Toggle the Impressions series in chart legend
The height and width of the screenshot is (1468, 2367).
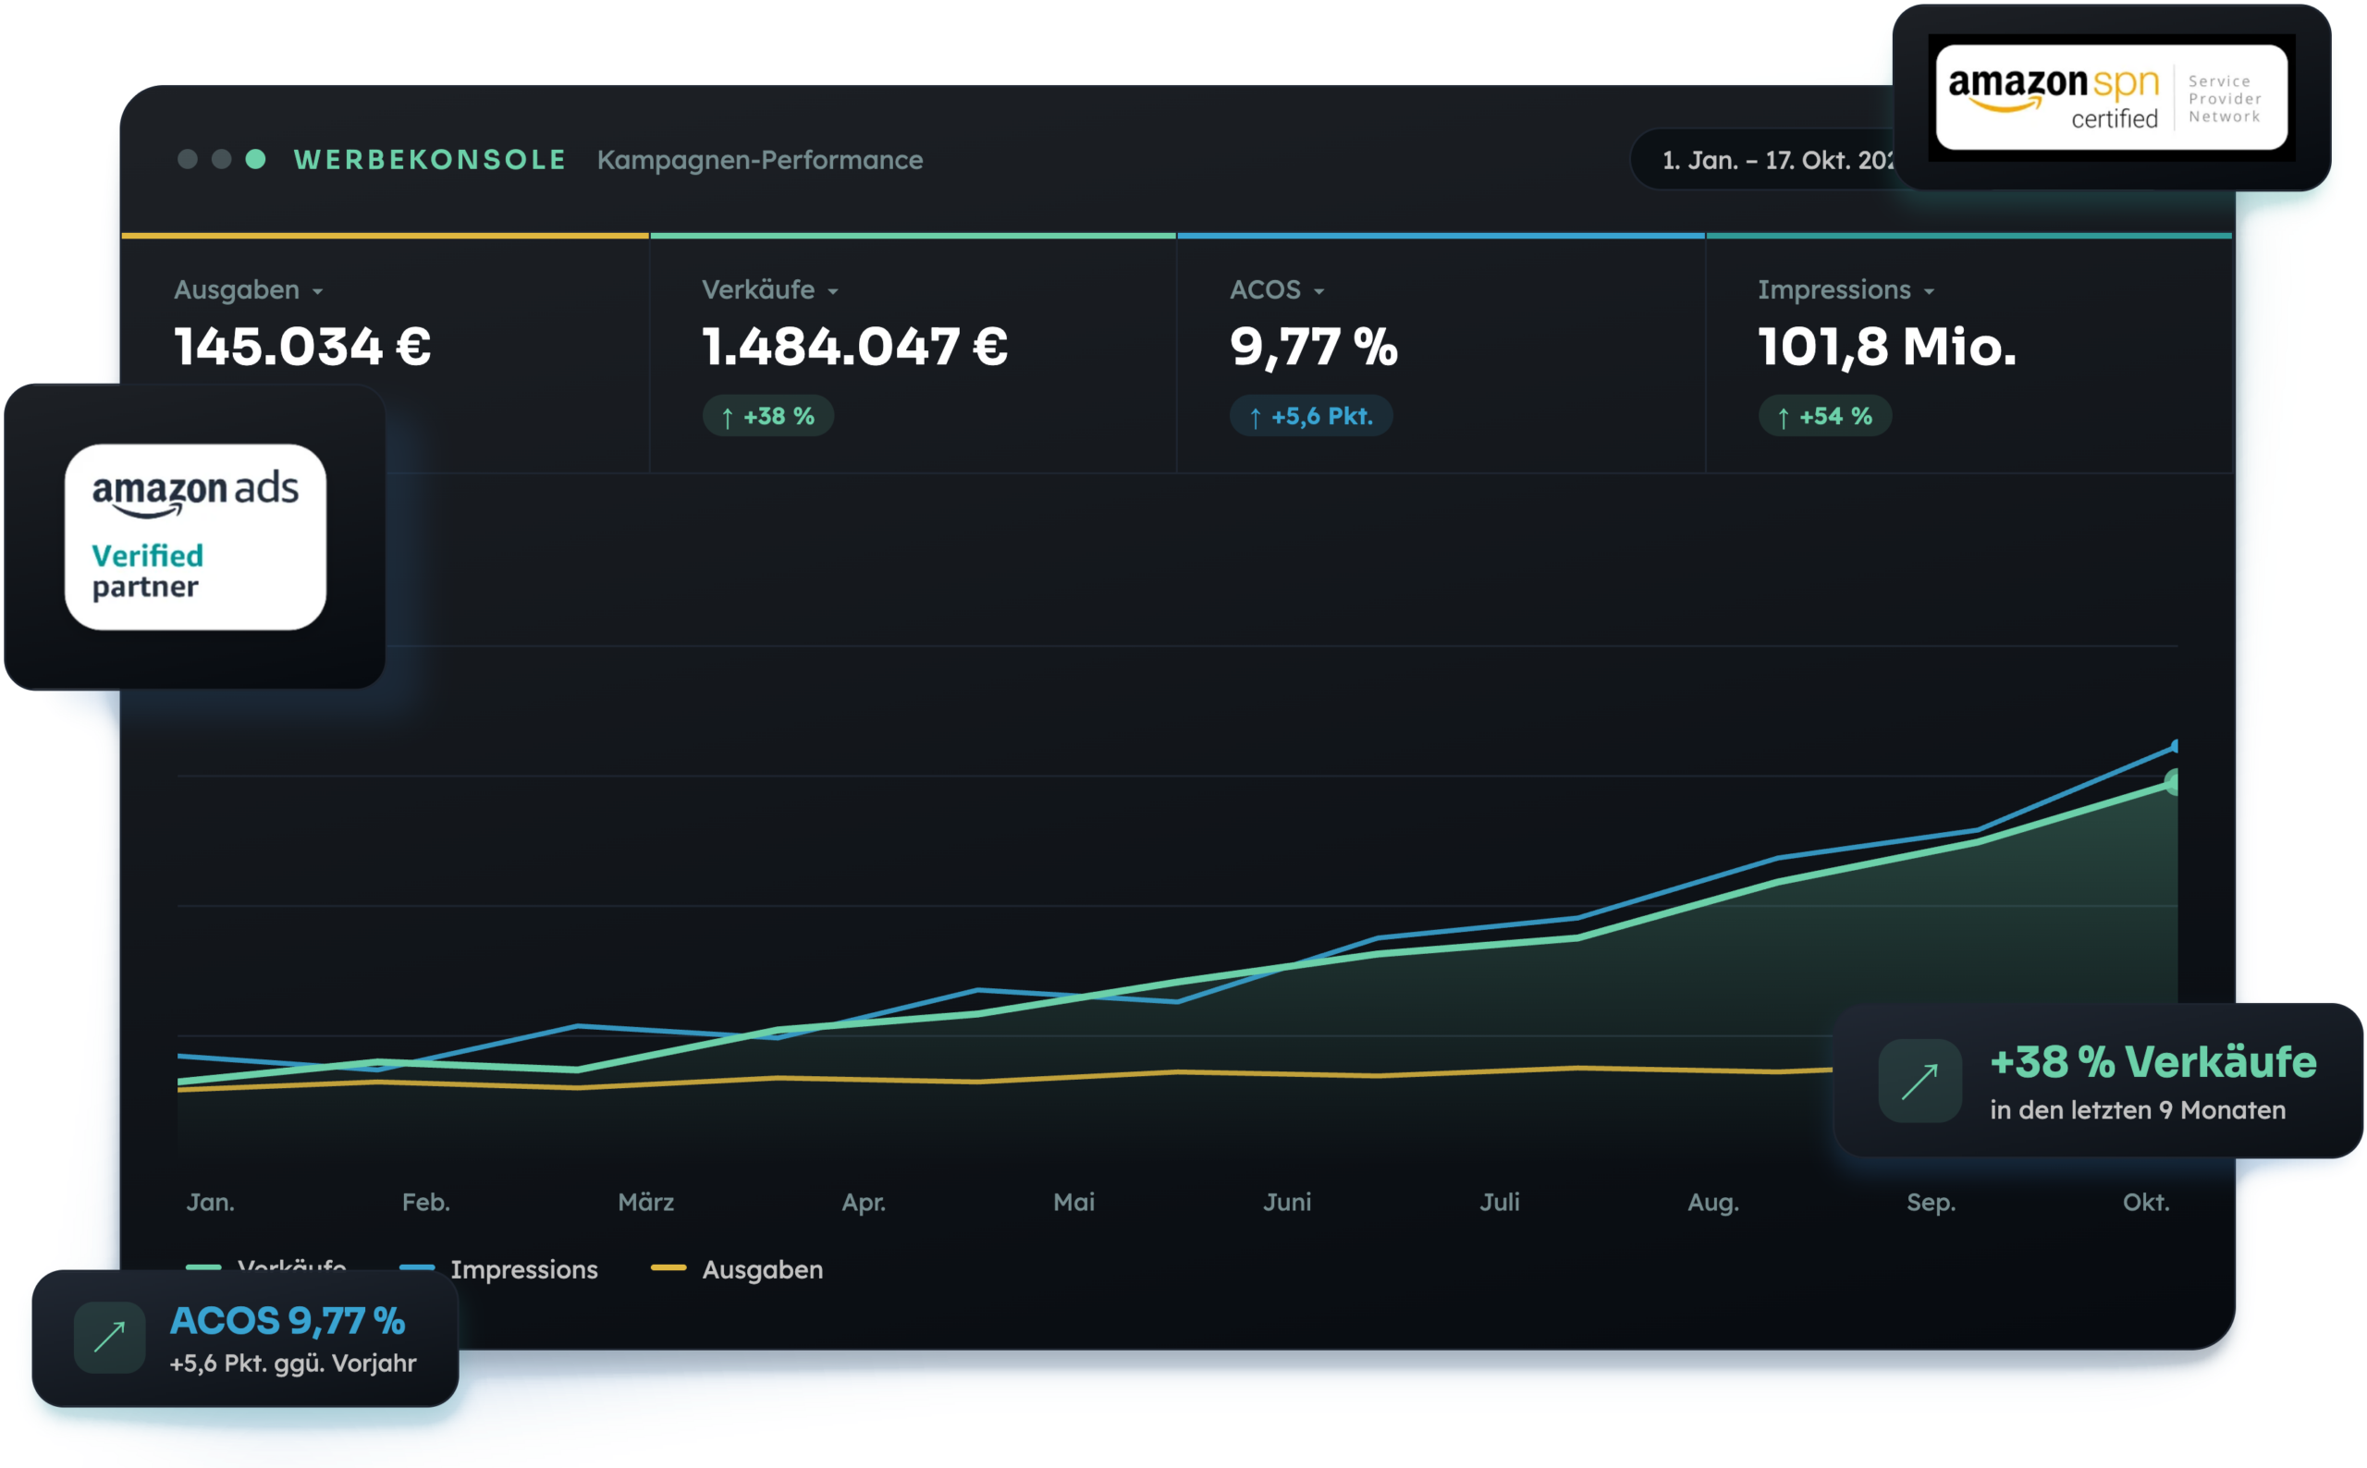(x=499, y=1269)
